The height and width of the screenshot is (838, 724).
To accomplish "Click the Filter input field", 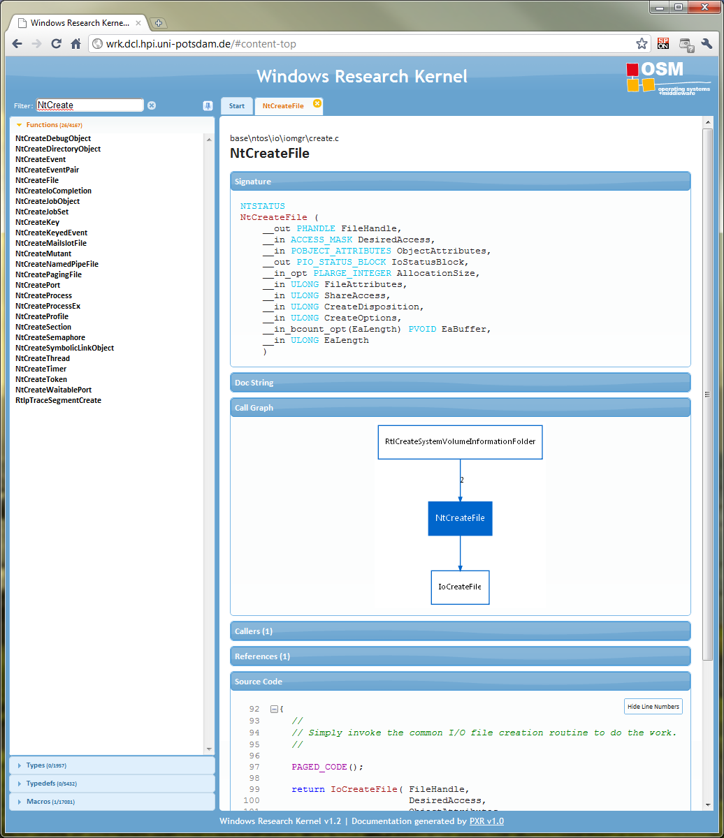I will tap(89, 105).
